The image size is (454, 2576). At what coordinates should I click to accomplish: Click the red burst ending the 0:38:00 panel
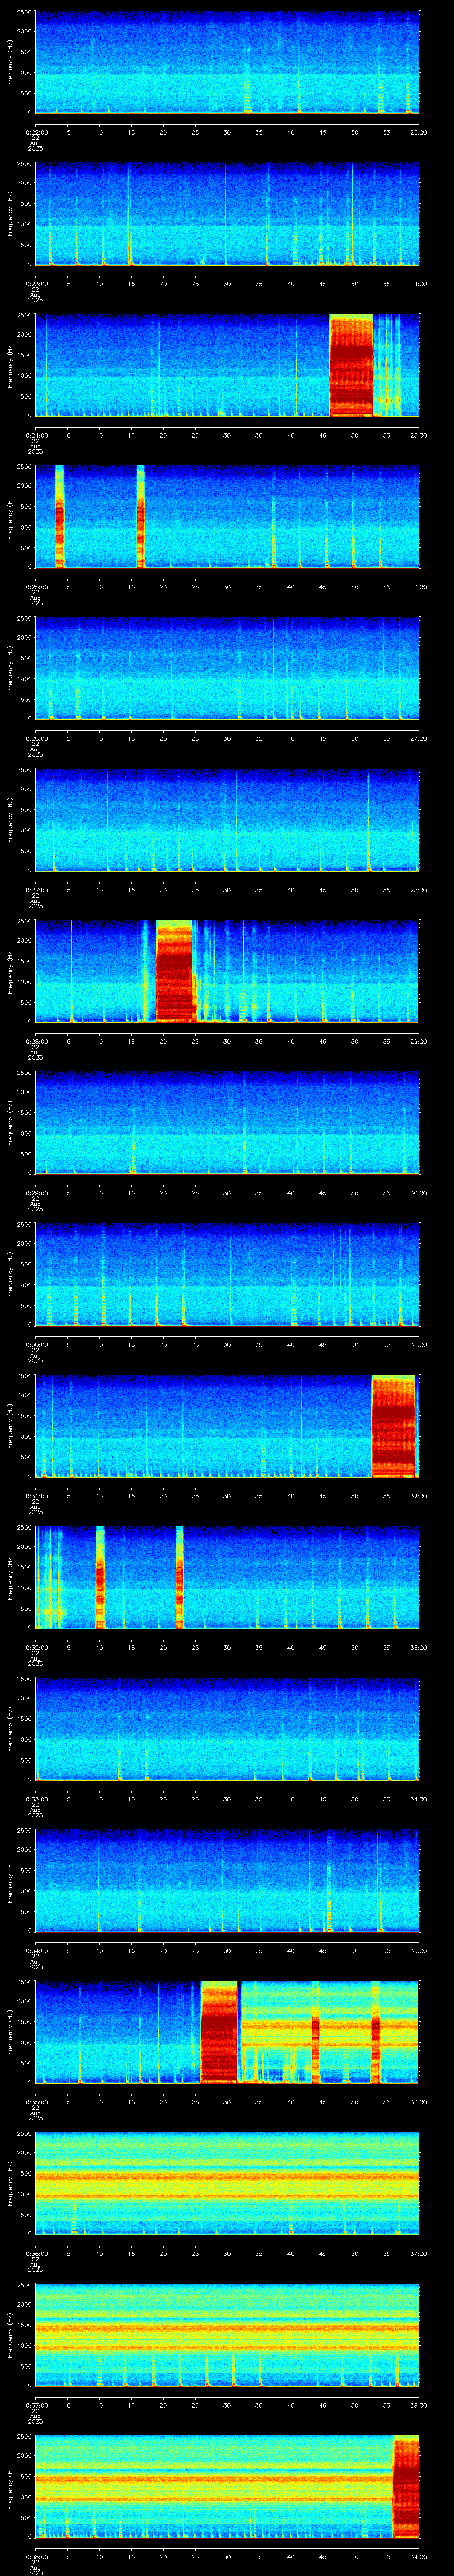point(406,2487)
